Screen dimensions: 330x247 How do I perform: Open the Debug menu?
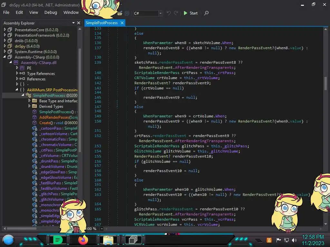[x=51, y=13]
